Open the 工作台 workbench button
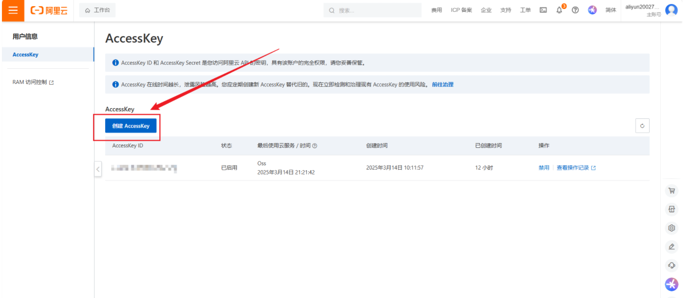This screenshot has width=689, height=298. (97, 10)
